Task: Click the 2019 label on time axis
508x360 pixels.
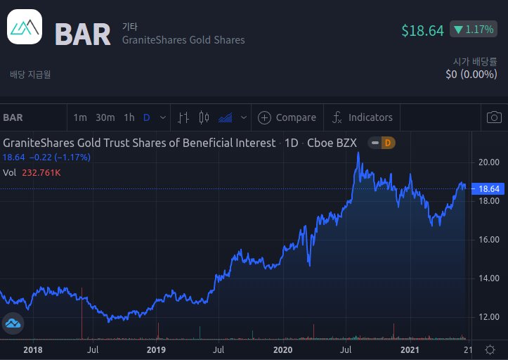Action: 156,350
